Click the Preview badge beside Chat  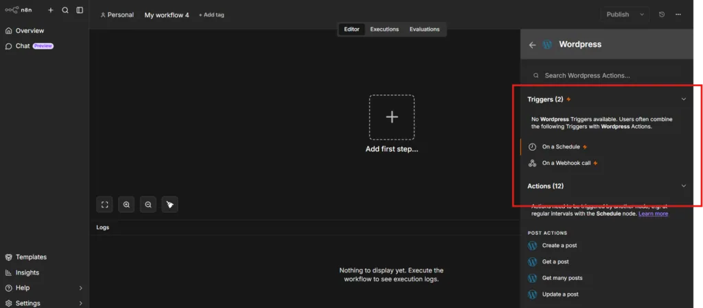(x=43, y=46)
